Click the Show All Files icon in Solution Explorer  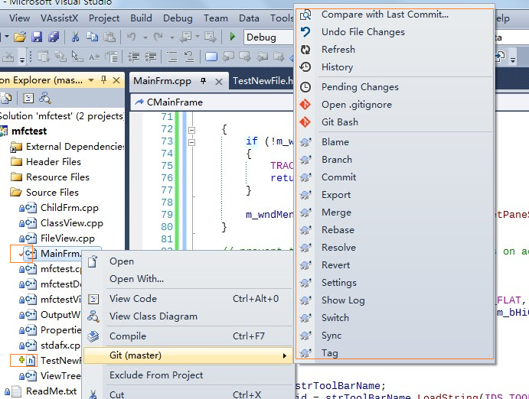tap(6, 99)
